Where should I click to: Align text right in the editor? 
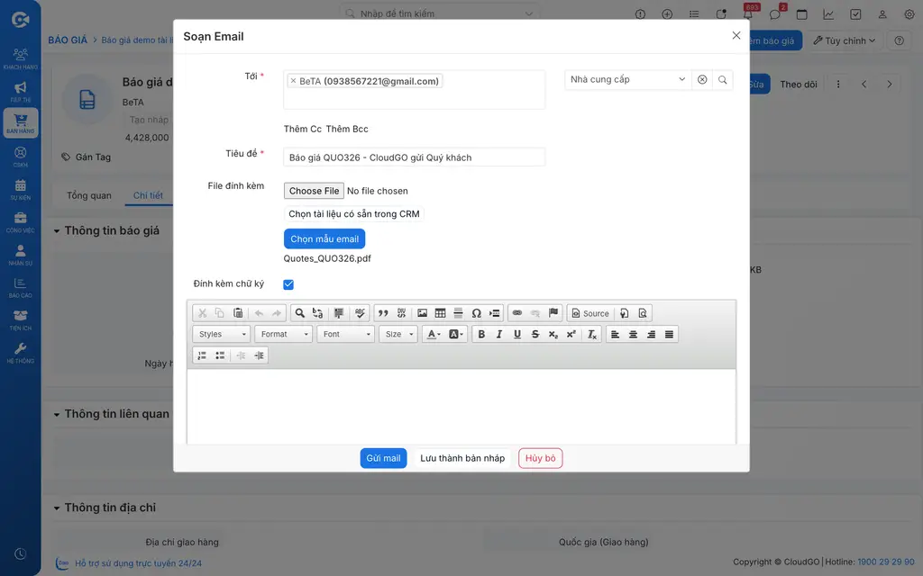coord(651,335)
